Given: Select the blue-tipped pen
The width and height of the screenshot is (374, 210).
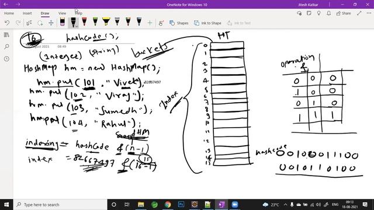Looking at the screenshot, I should coord(139,22).
